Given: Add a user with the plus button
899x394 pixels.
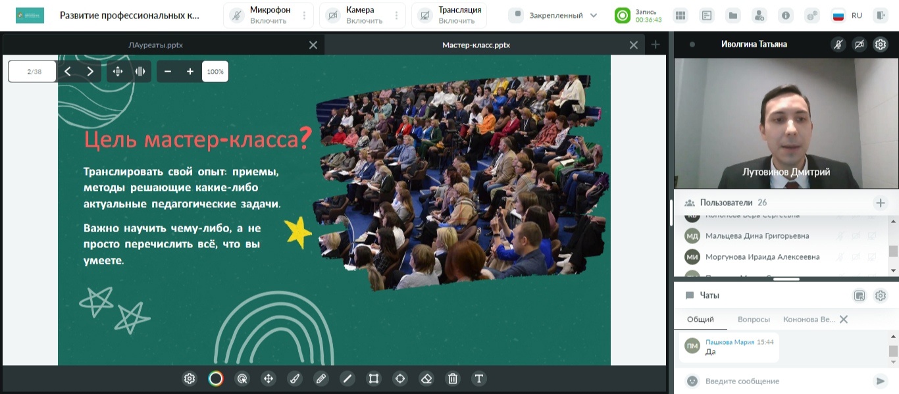Looking at the screenshot, I should pyautogui.click(x=880, y=203).
